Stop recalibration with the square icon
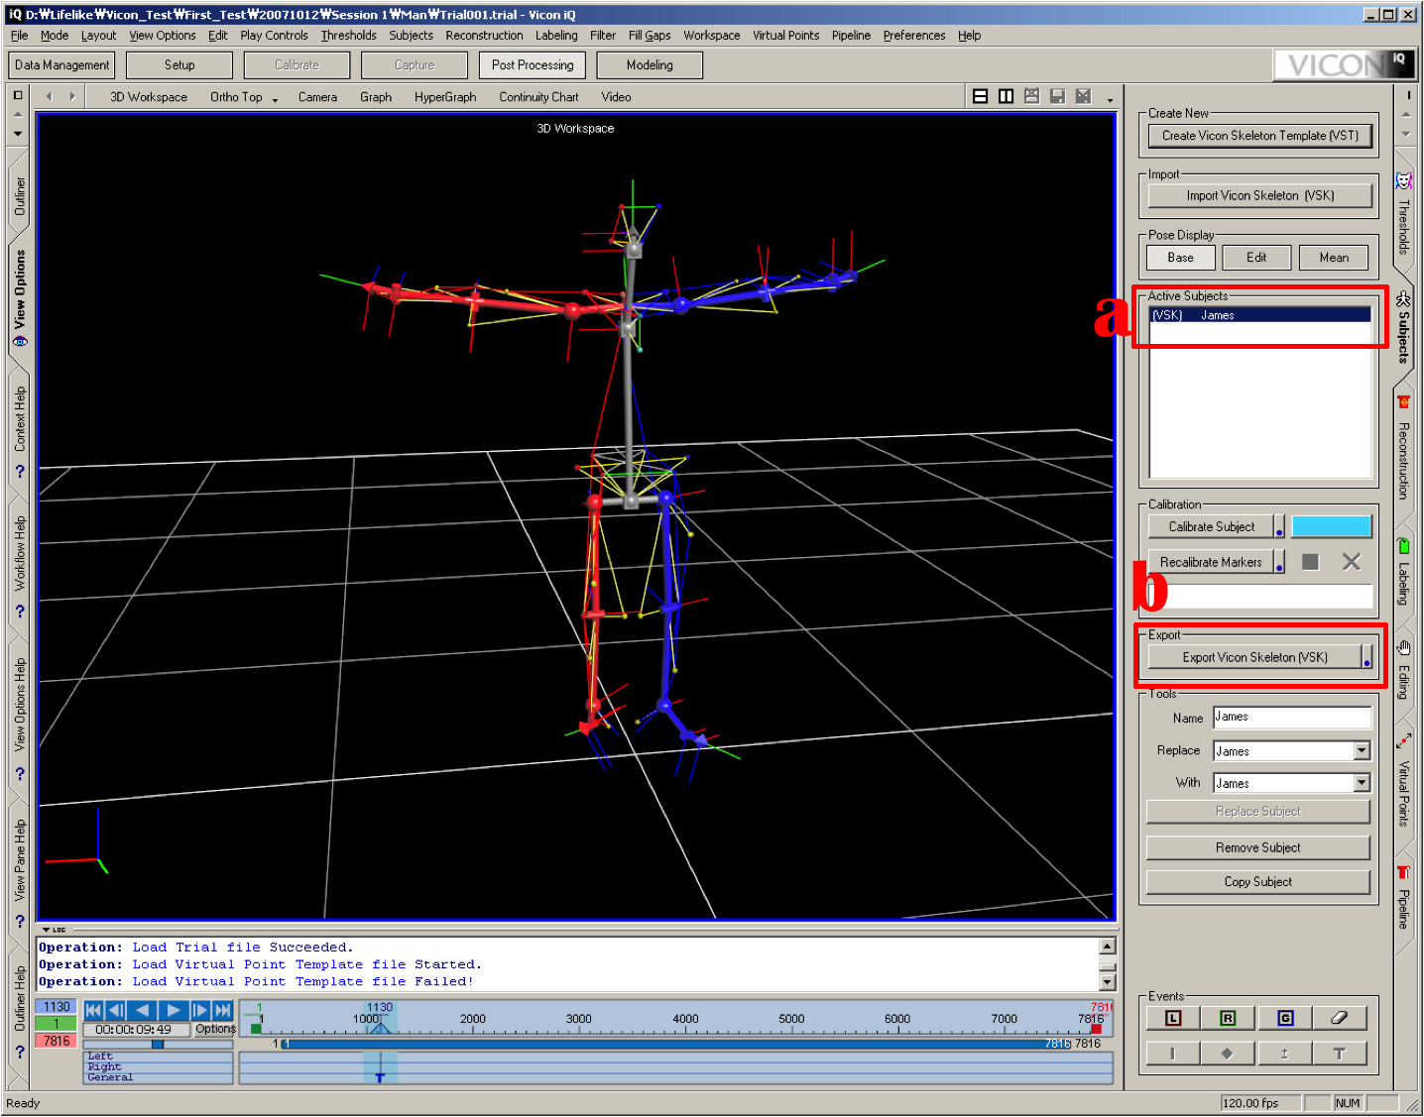 [x=1310, y=562]
